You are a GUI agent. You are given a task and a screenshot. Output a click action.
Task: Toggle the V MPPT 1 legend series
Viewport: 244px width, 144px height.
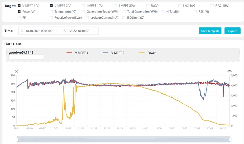point(77,53)
